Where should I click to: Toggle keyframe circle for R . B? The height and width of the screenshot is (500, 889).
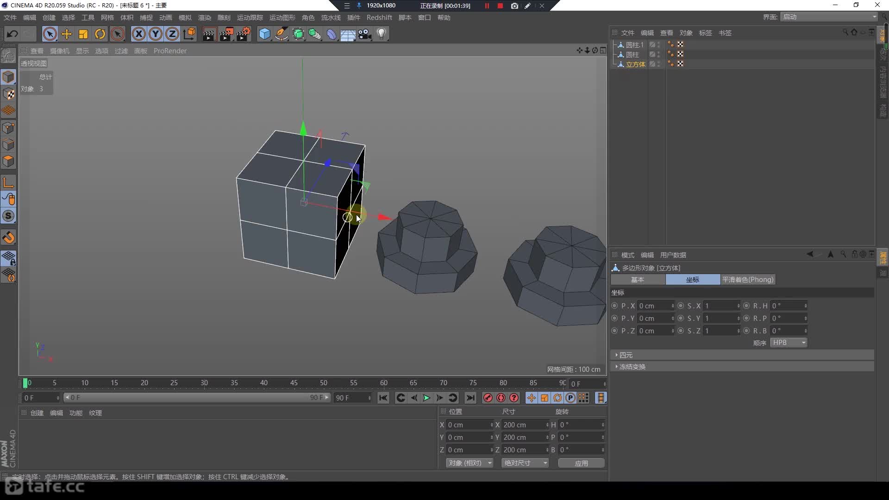pyautogui.click(x=746, y=331)
